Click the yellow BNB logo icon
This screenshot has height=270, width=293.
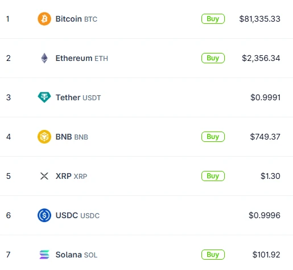pos(44,137)
